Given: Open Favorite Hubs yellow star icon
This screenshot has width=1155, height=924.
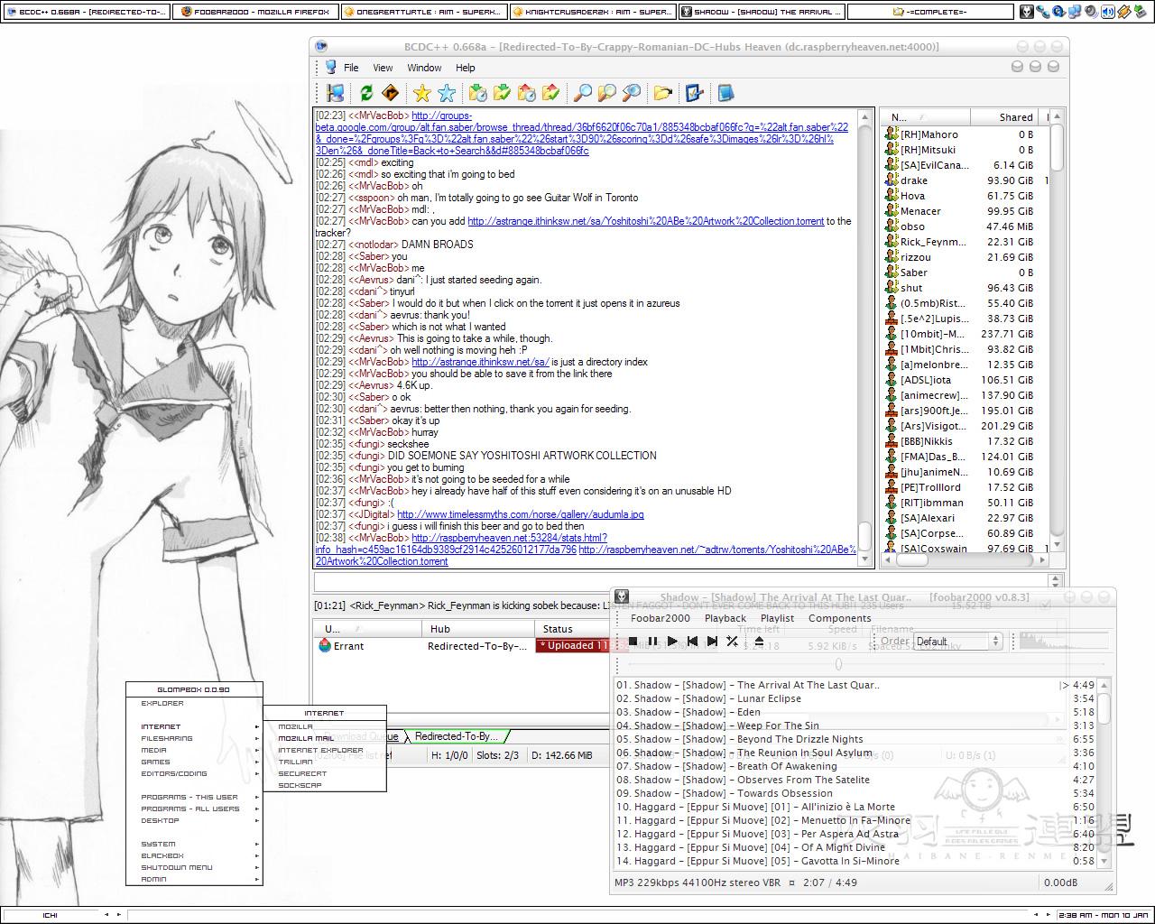Looking at the screenshot, I should click(x=421, y=92).
